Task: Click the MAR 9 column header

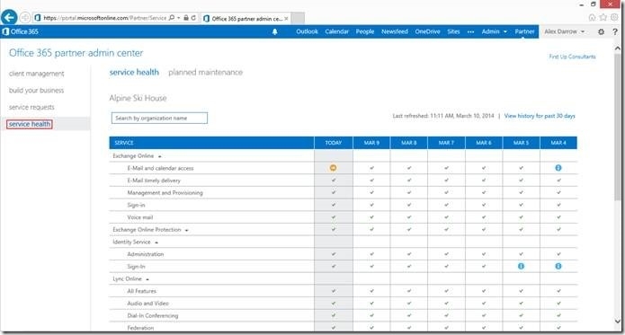Action: [x=371, y=143]
